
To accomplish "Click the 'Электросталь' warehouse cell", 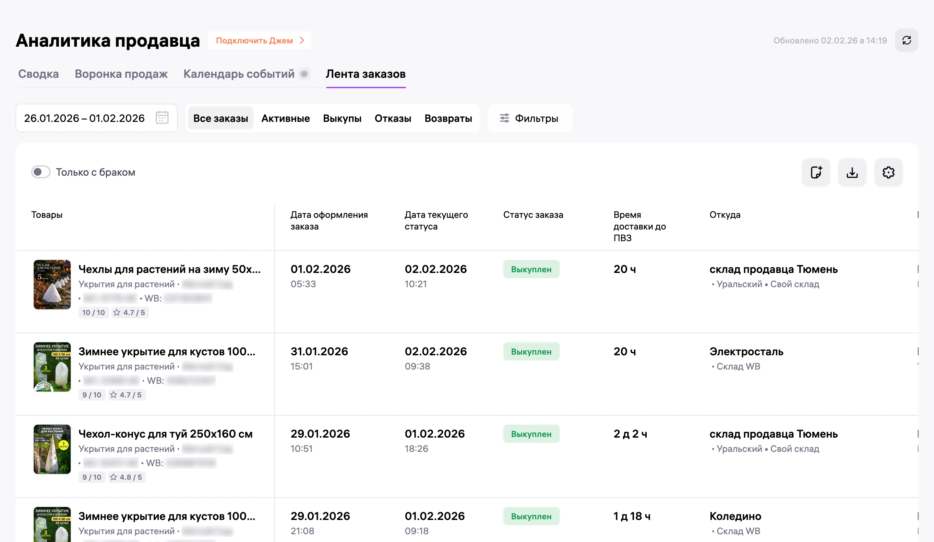I will click(746, 351).
